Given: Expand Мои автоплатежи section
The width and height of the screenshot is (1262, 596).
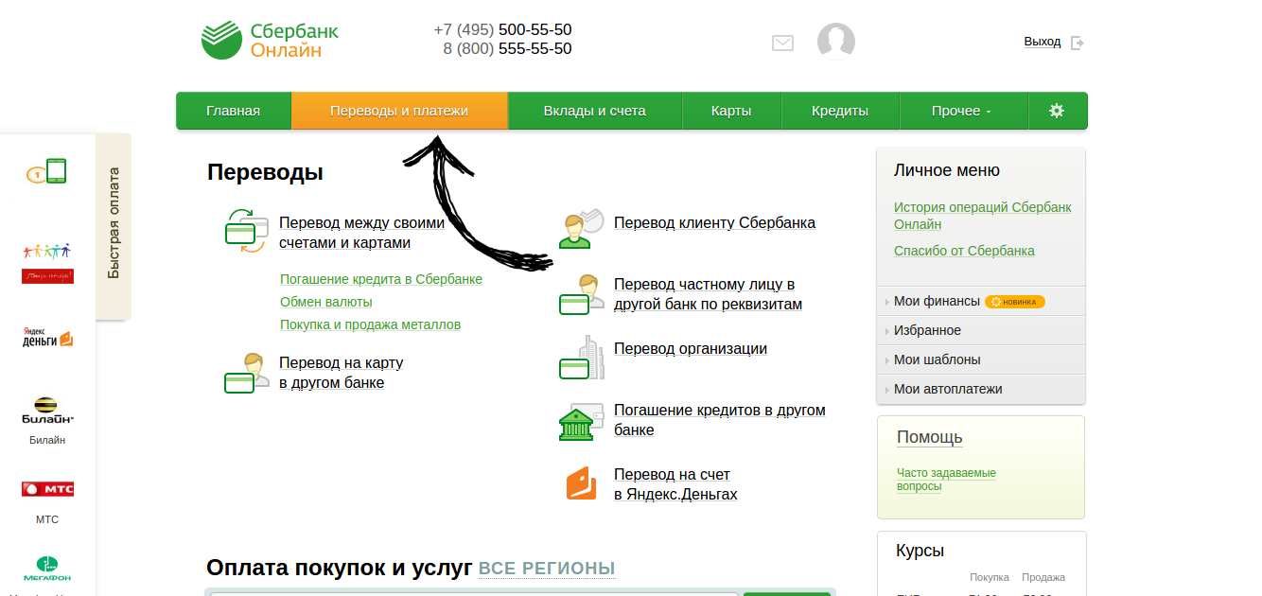Looking at the screenshot, I should [981, 389].
